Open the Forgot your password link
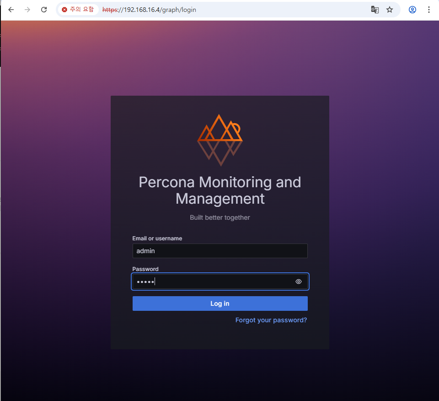Image resolution: width=439 pixels, height=401 pixels. (x=271, y=320)
